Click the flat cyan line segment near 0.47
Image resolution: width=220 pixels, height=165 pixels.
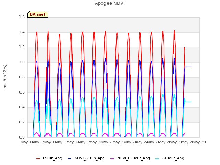pos(188,102)
